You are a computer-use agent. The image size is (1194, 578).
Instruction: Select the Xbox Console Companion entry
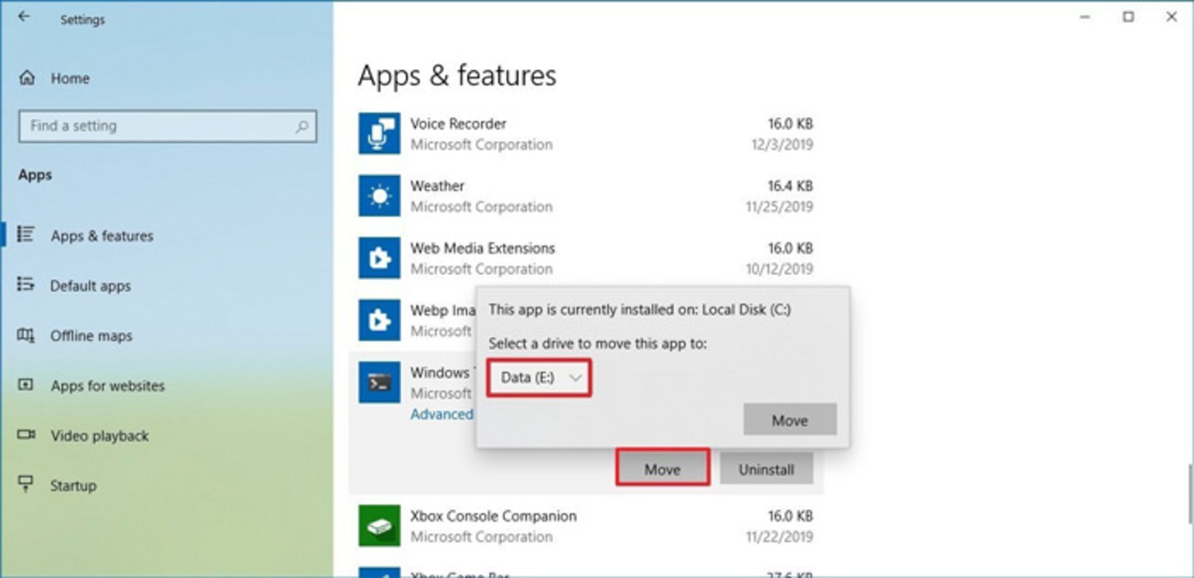coord(493,516)
